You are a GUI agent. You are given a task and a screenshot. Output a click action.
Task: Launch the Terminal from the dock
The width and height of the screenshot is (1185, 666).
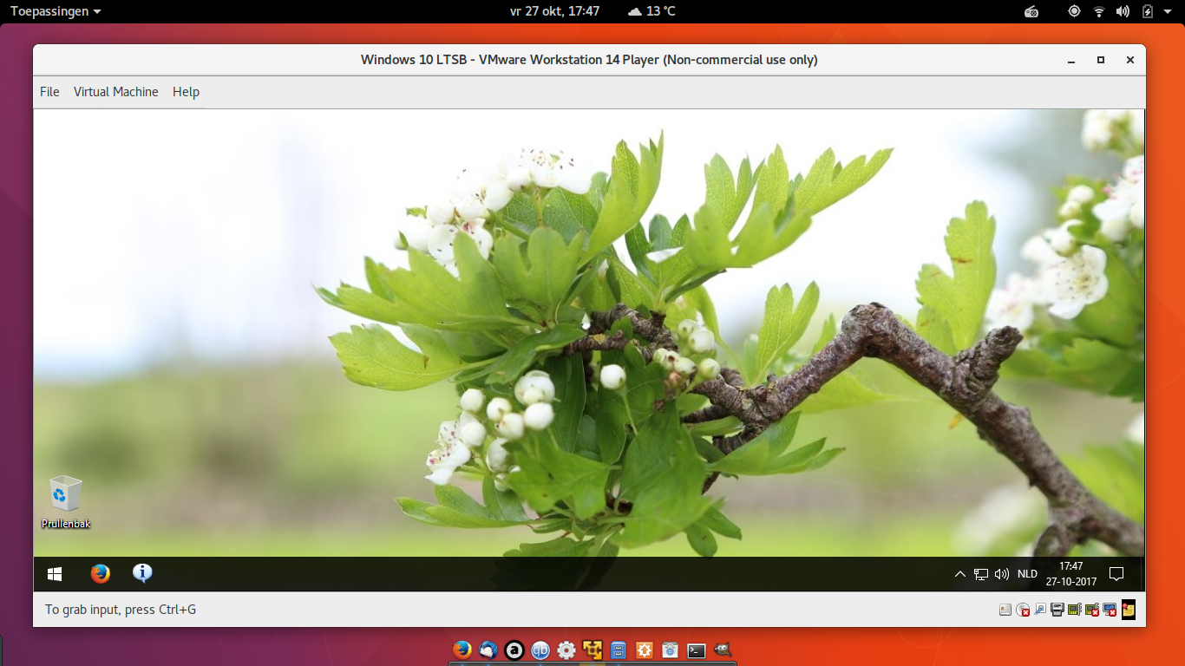(696, 650)
